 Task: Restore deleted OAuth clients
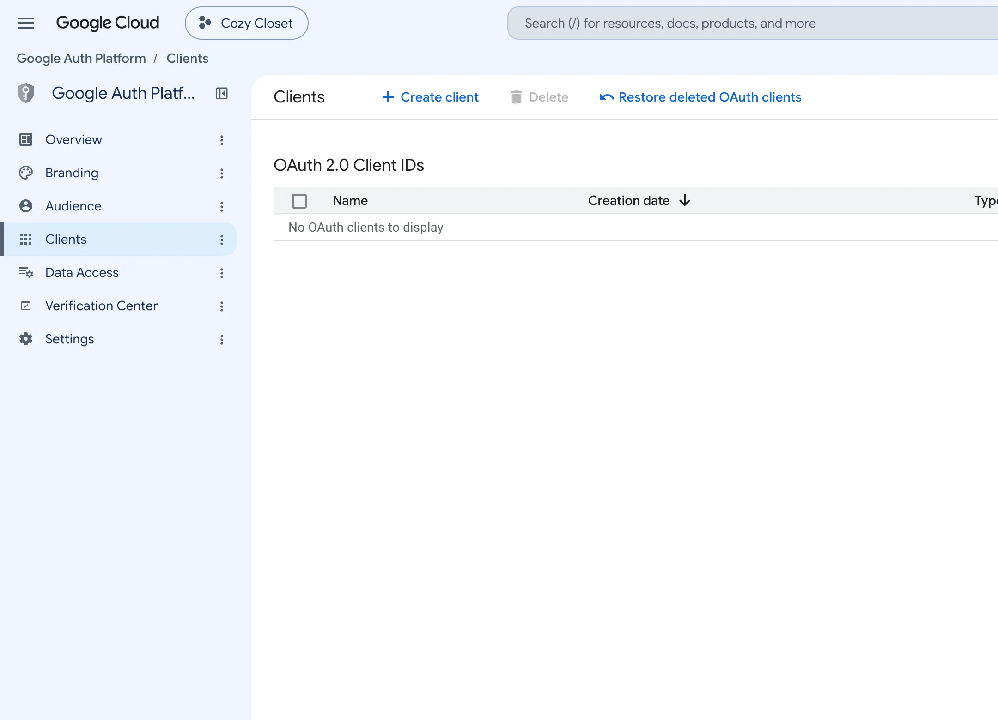[700, 97]
